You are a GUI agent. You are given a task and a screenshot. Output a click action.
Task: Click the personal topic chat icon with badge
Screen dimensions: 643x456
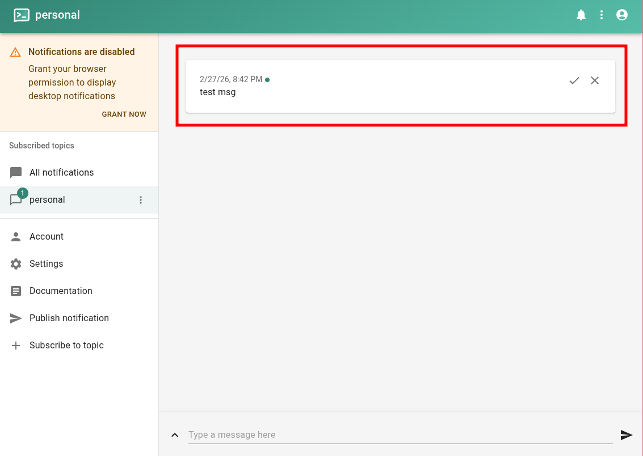16,200
